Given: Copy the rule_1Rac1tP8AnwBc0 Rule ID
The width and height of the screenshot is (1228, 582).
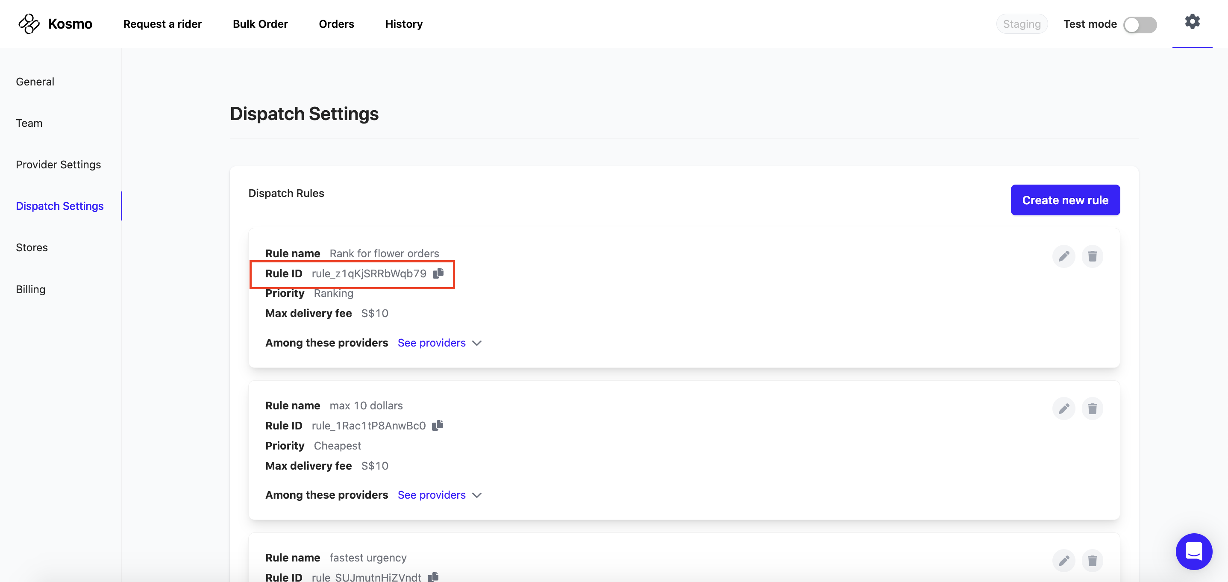Looking at the screenshot, I should (438, 425).
